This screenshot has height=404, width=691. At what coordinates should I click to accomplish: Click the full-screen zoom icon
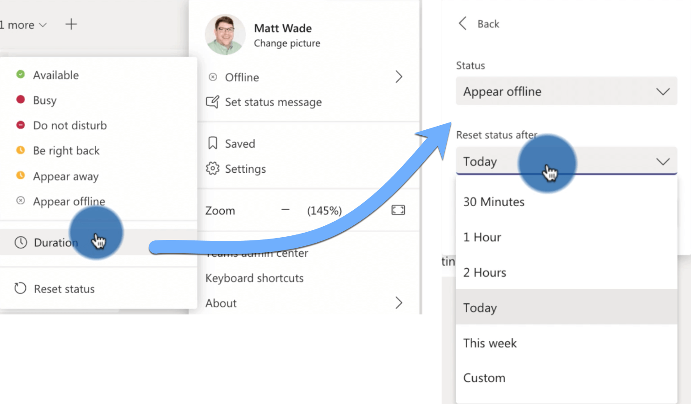[x=398, y=210]
